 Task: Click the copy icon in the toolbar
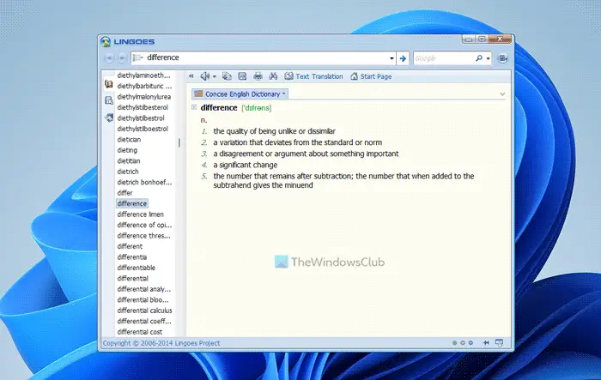tap(227, 76)
